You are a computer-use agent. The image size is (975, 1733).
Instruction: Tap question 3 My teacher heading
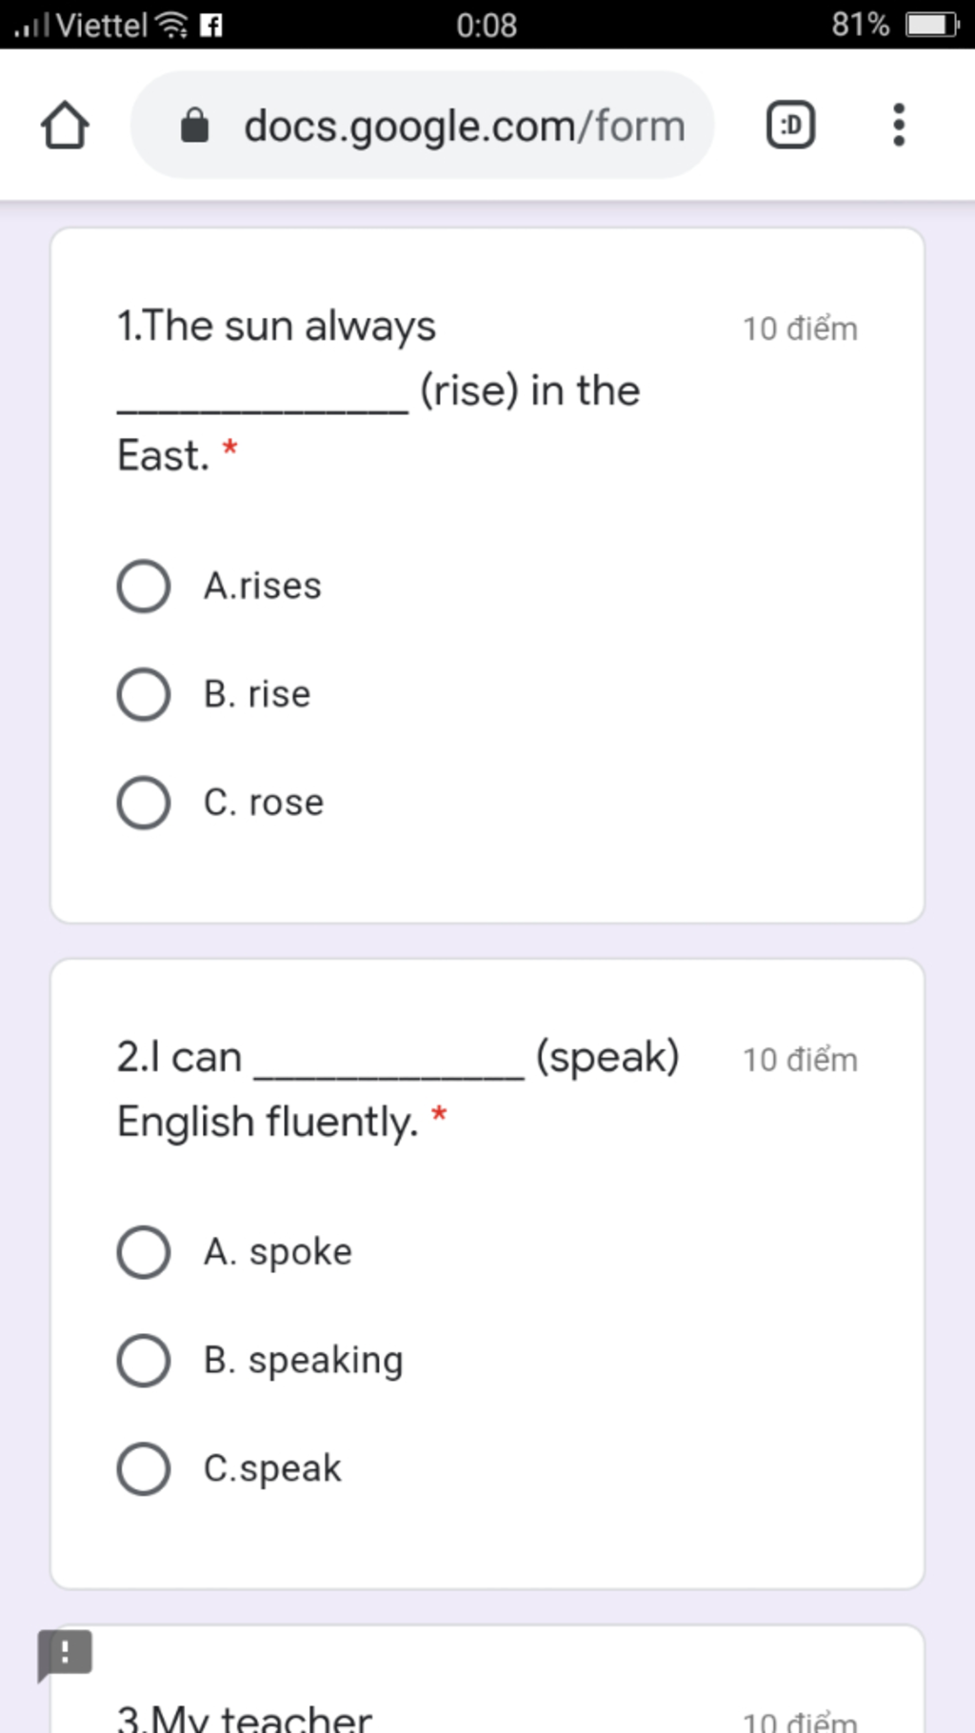[245, 1717]
